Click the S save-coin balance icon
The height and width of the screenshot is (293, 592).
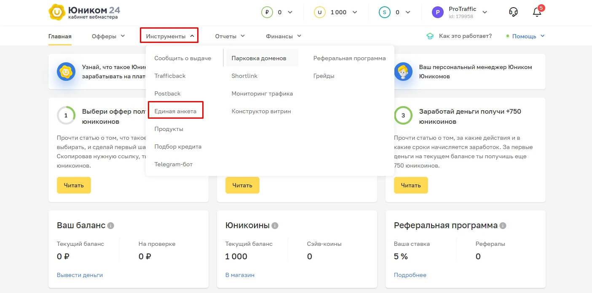(384, 12)
